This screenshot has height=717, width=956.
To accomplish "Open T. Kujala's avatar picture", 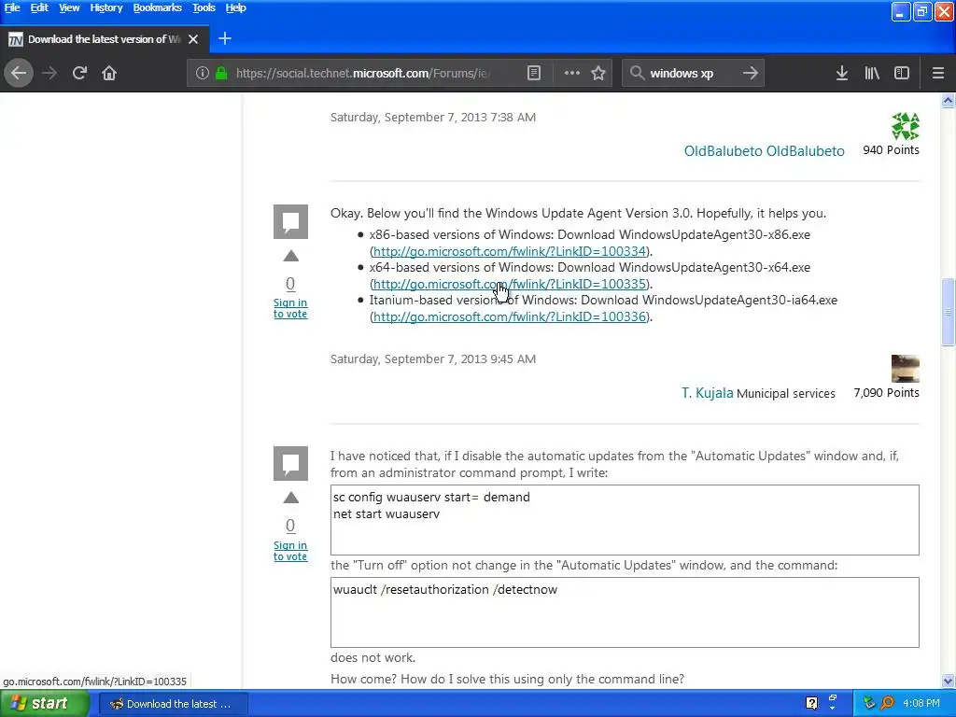I will point(906,368).
